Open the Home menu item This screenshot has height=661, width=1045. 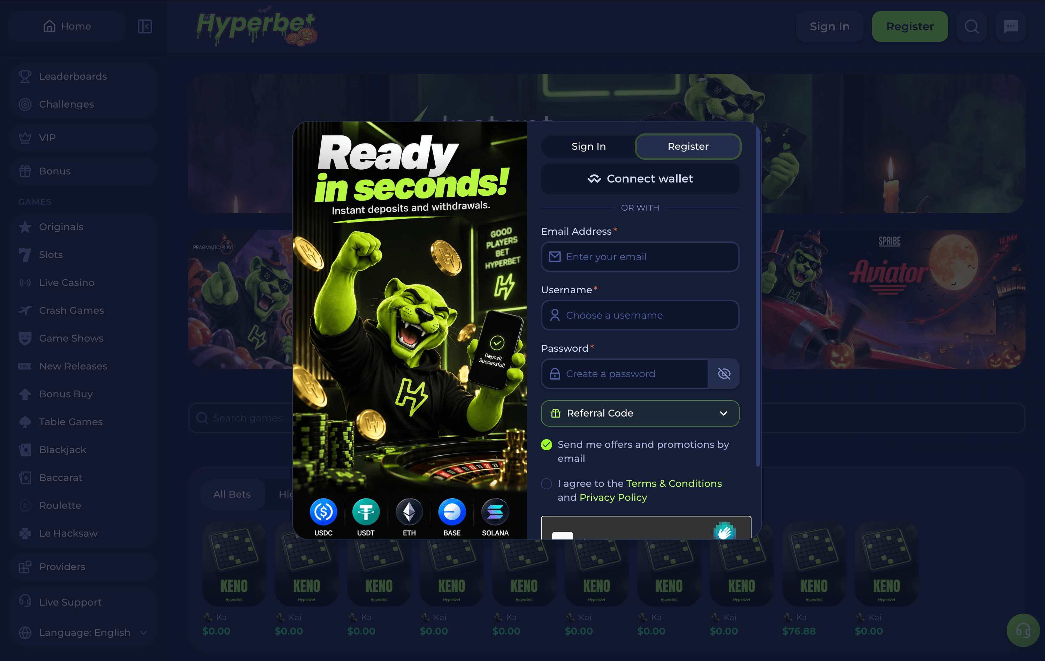pos(67,26)
